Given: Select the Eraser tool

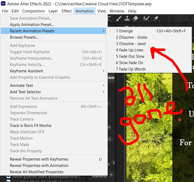Looking at the screenshot, I should 135,19.
